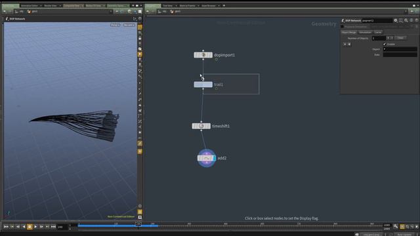
Task: Open the Motion FX View tab
Action: coord(93,6)
